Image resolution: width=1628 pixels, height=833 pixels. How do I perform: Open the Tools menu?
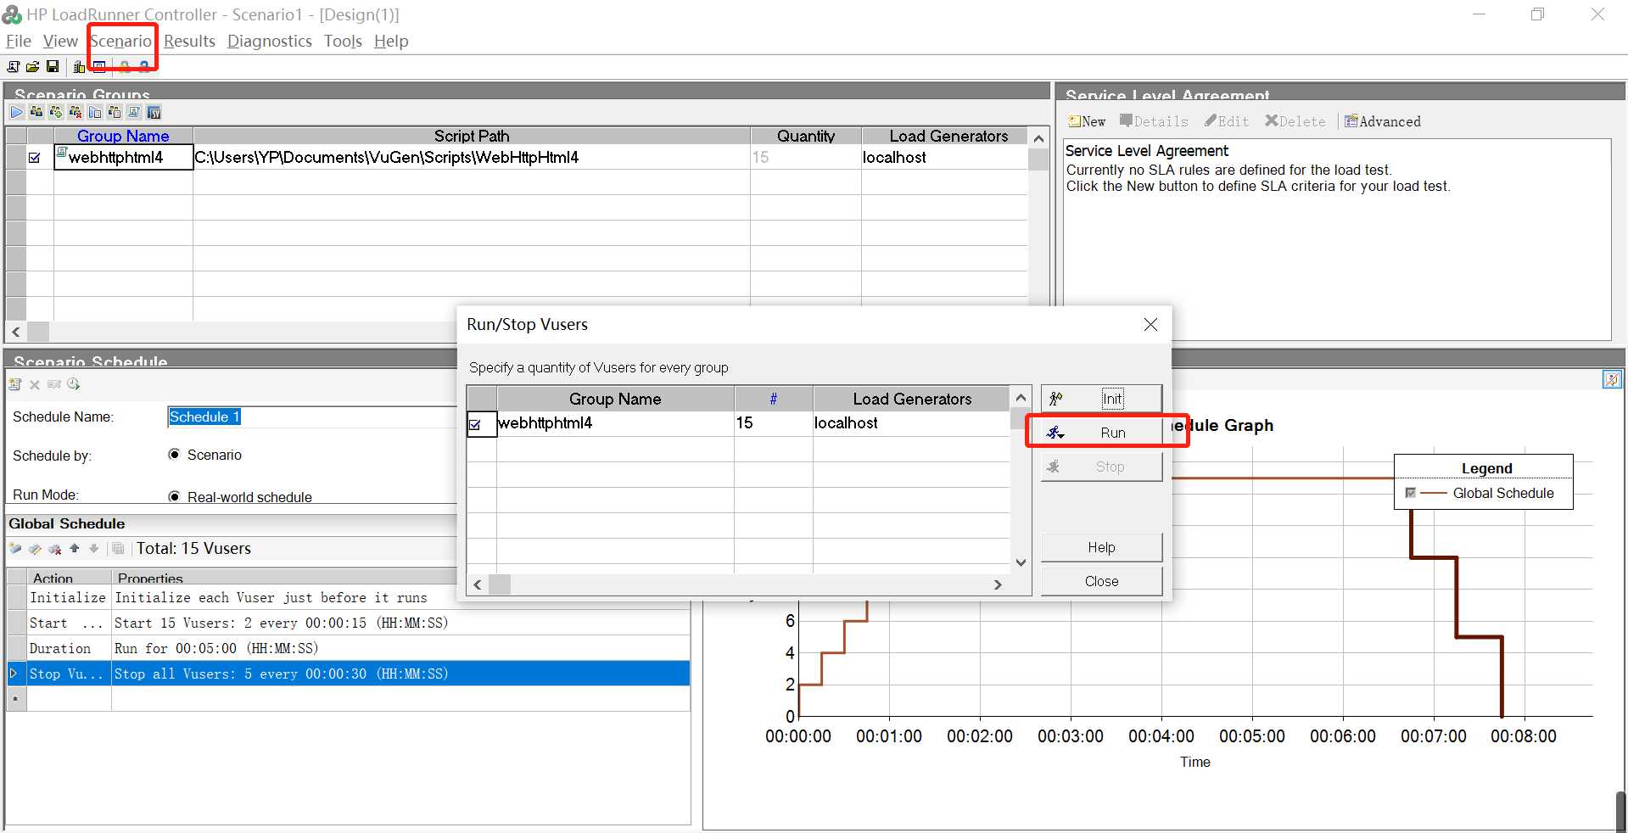[343, 41]
